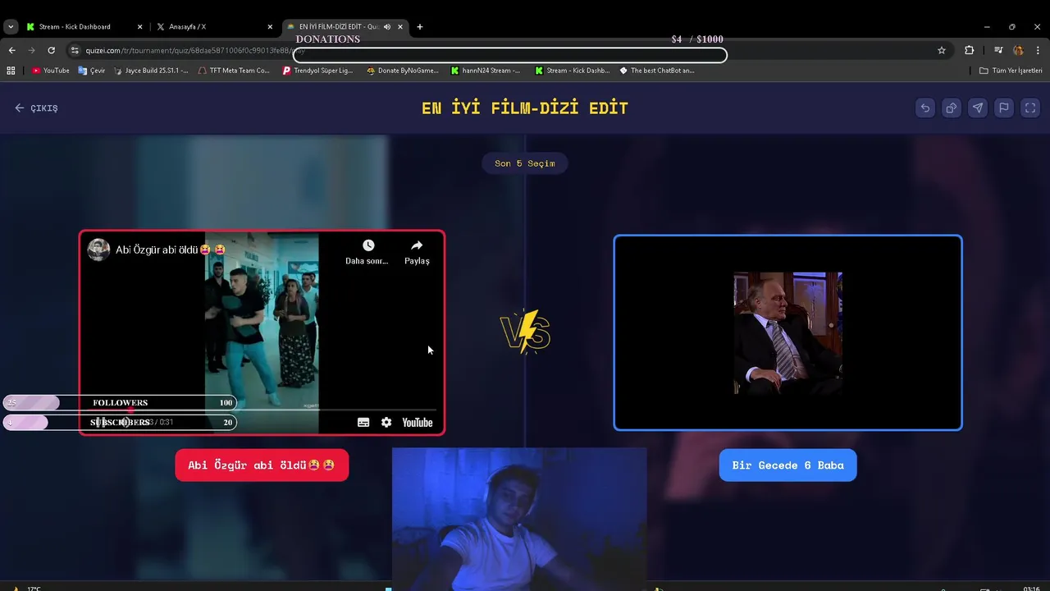
Task: Mute the tab via speaker icon
Action: (x=387, y=27)
